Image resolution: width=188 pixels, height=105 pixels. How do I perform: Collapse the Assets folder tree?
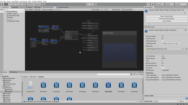click(x=1, y=76)
